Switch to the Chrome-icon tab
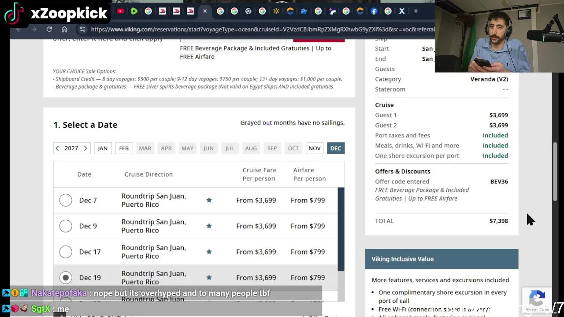 pyautogui.click(x=248, y=11)
